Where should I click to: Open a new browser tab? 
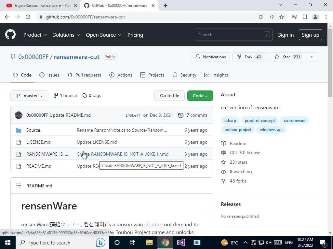point(166,6)
